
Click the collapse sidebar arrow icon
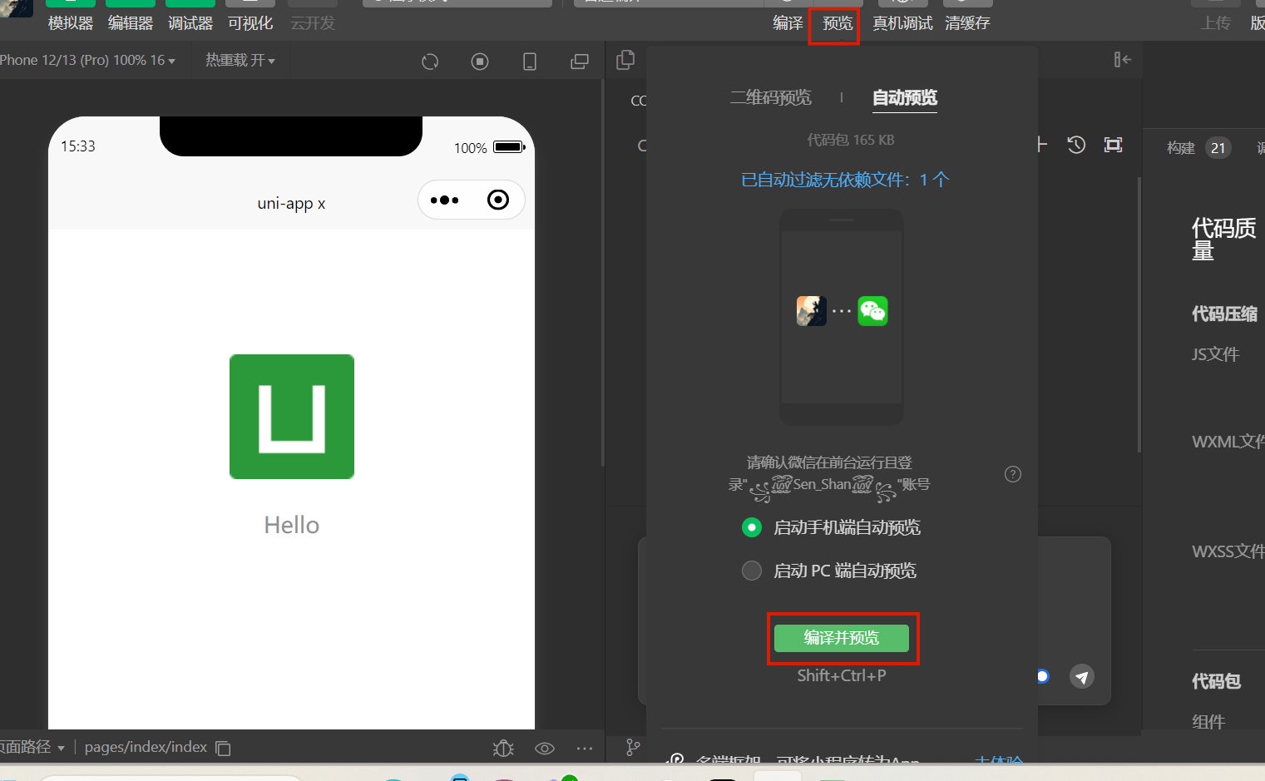click(1123, 59)
